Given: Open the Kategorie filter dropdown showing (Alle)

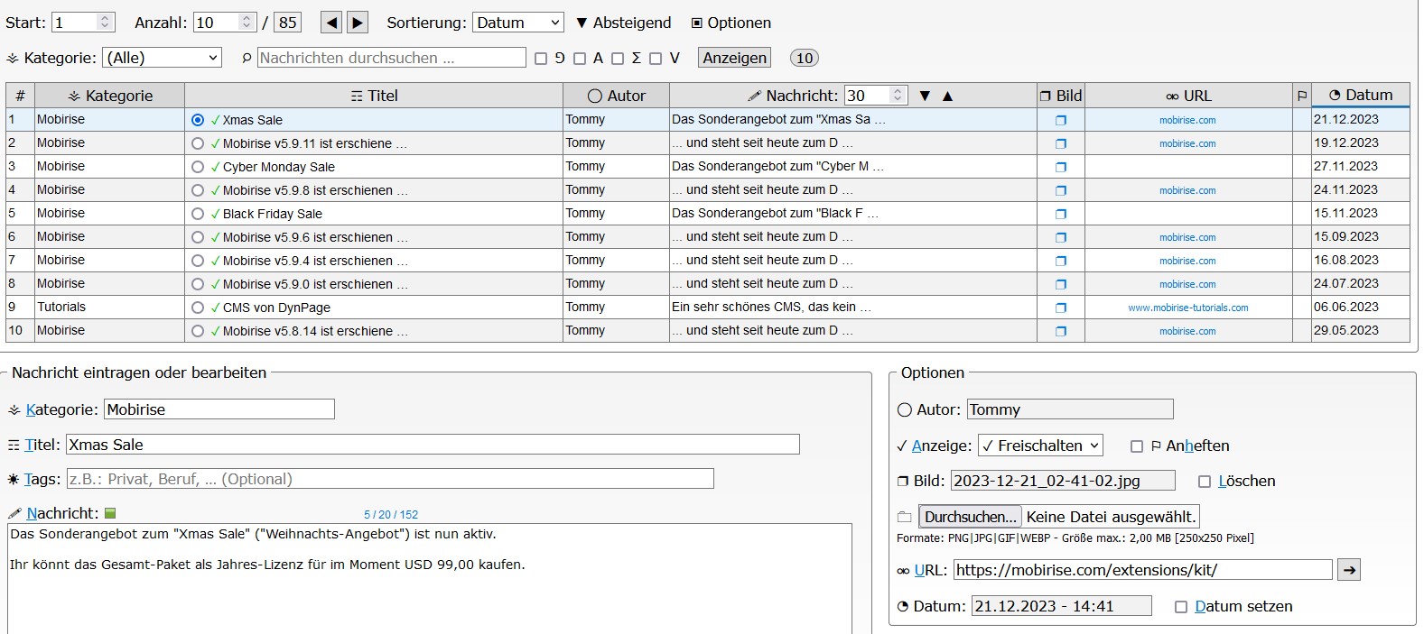Looking at the screenshot, I should 162,58.
